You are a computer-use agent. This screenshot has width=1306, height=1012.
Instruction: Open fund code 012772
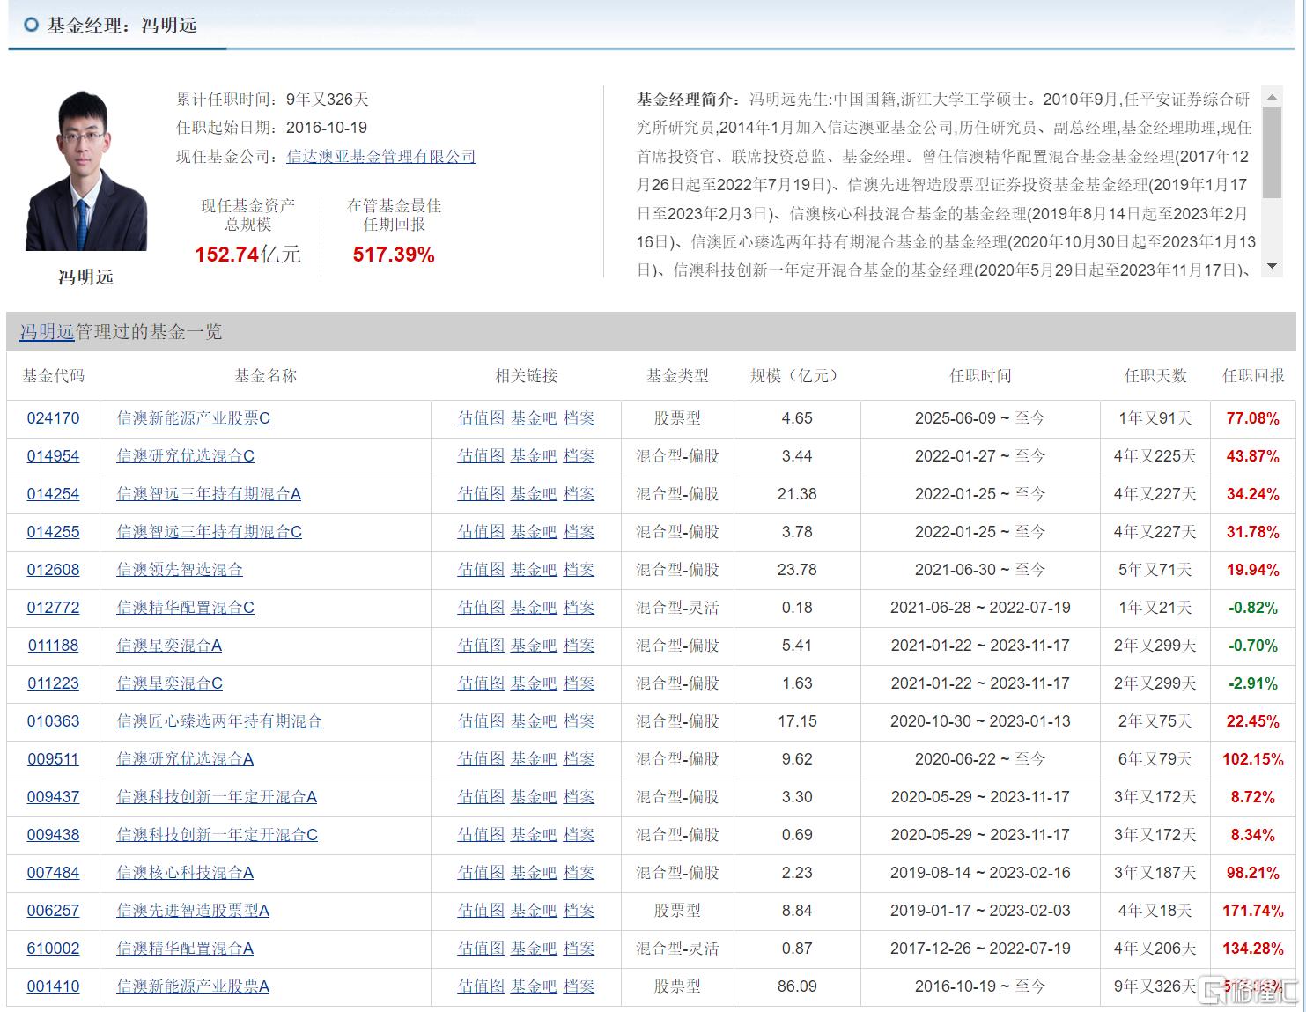[x=53, y=608]
